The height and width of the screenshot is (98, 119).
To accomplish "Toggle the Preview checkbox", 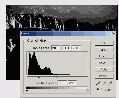I will pyautogui.click(x=98, y=90).
